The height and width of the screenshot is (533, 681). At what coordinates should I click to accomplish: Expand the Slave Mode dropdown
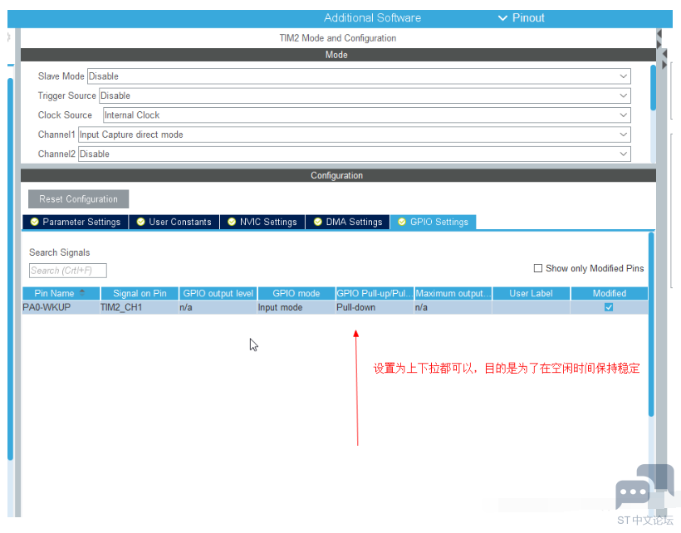[x=623, y=76]
